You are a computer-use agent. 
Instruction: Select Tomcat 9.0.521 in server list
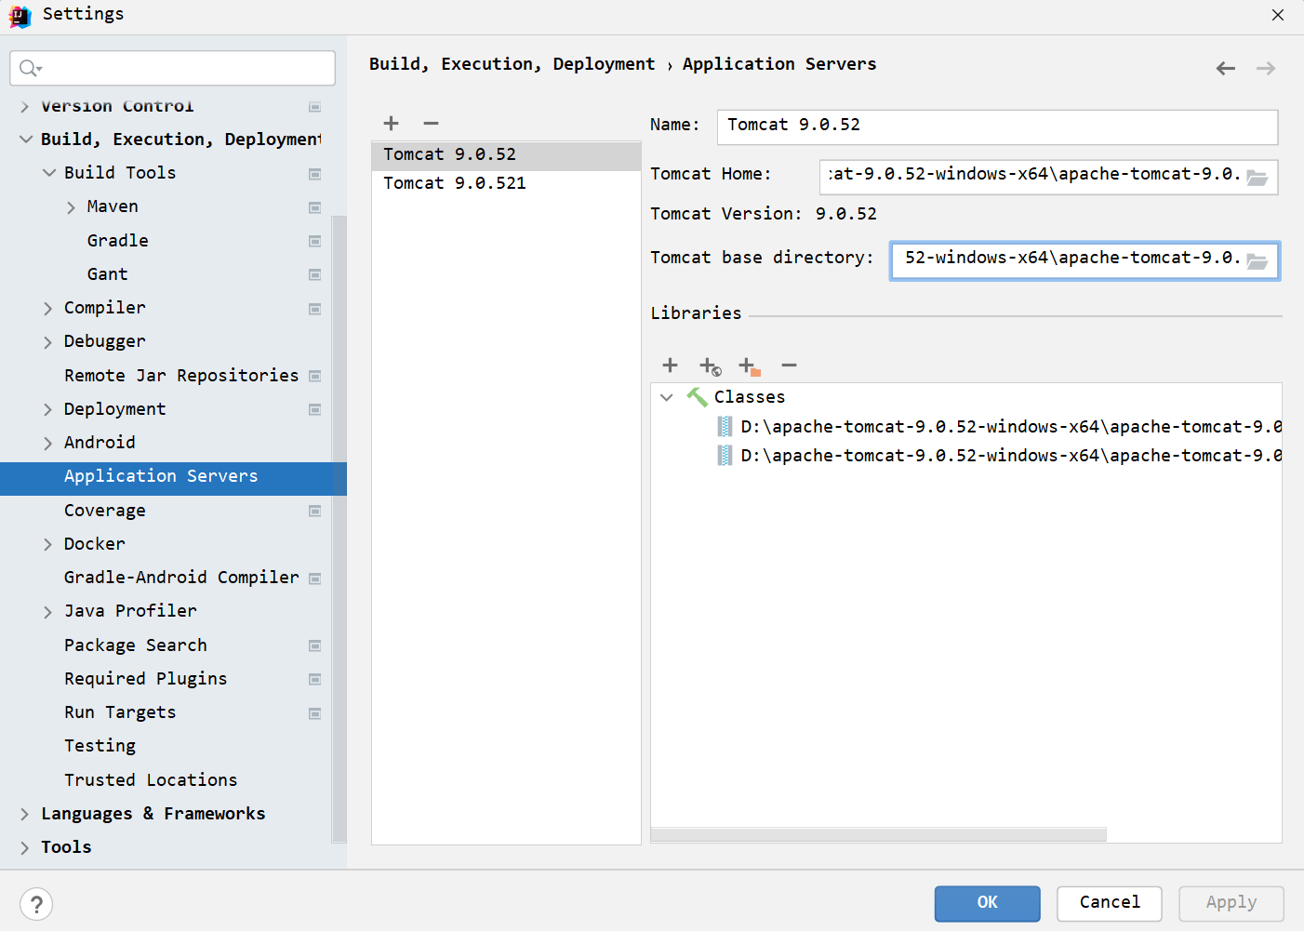454,182
